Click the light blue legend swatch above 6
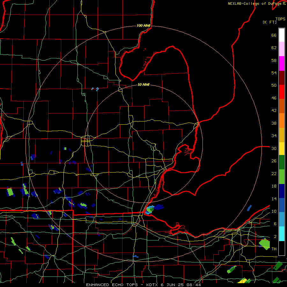 282,219
